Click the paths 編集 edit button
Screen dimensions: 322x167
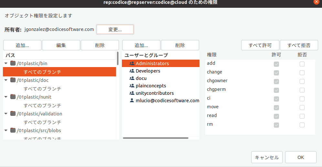click(61, 45)
